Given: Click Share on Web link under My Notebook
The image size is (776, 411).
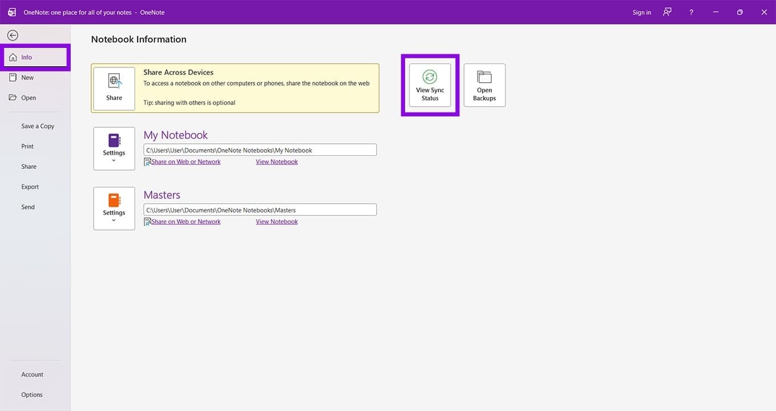Looking at the screenshot, I should pyautogui.click(x=186, y=162).
